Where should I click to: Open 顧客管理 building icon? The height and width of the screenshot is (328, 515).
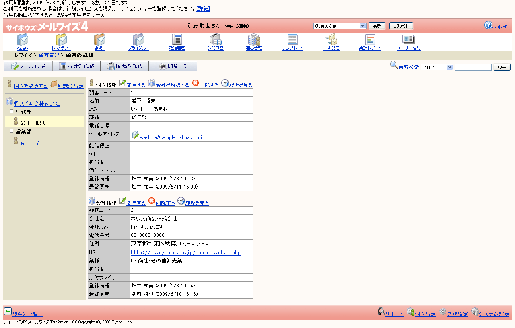(x=254, y=40)
